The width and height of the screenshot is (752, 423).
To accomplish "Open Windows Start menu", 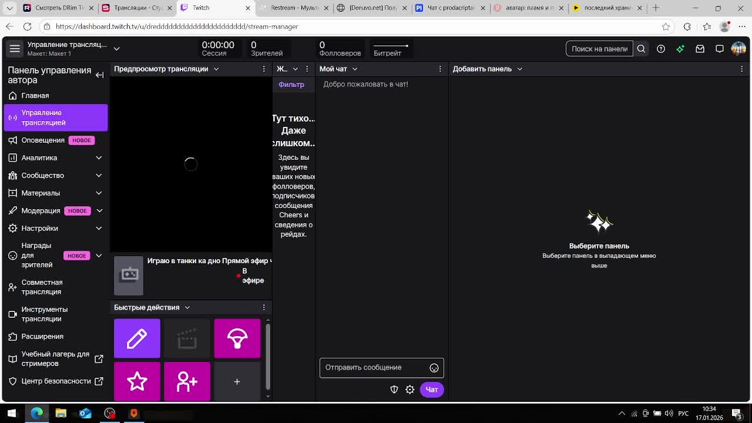I will coord(12,414).
